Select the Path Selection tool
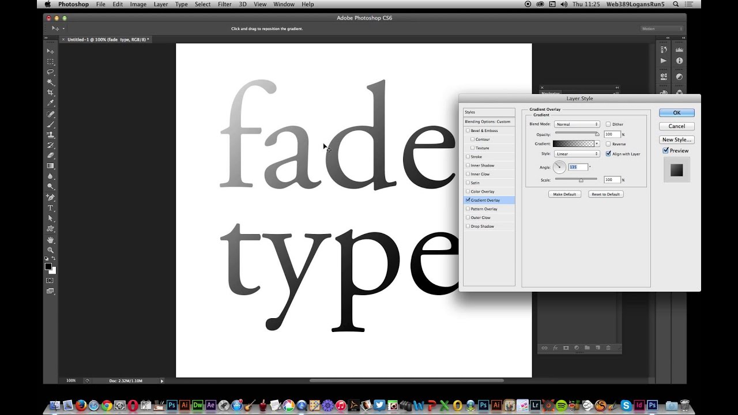Viewport: 738px width, 415px height. click(50, 218)
